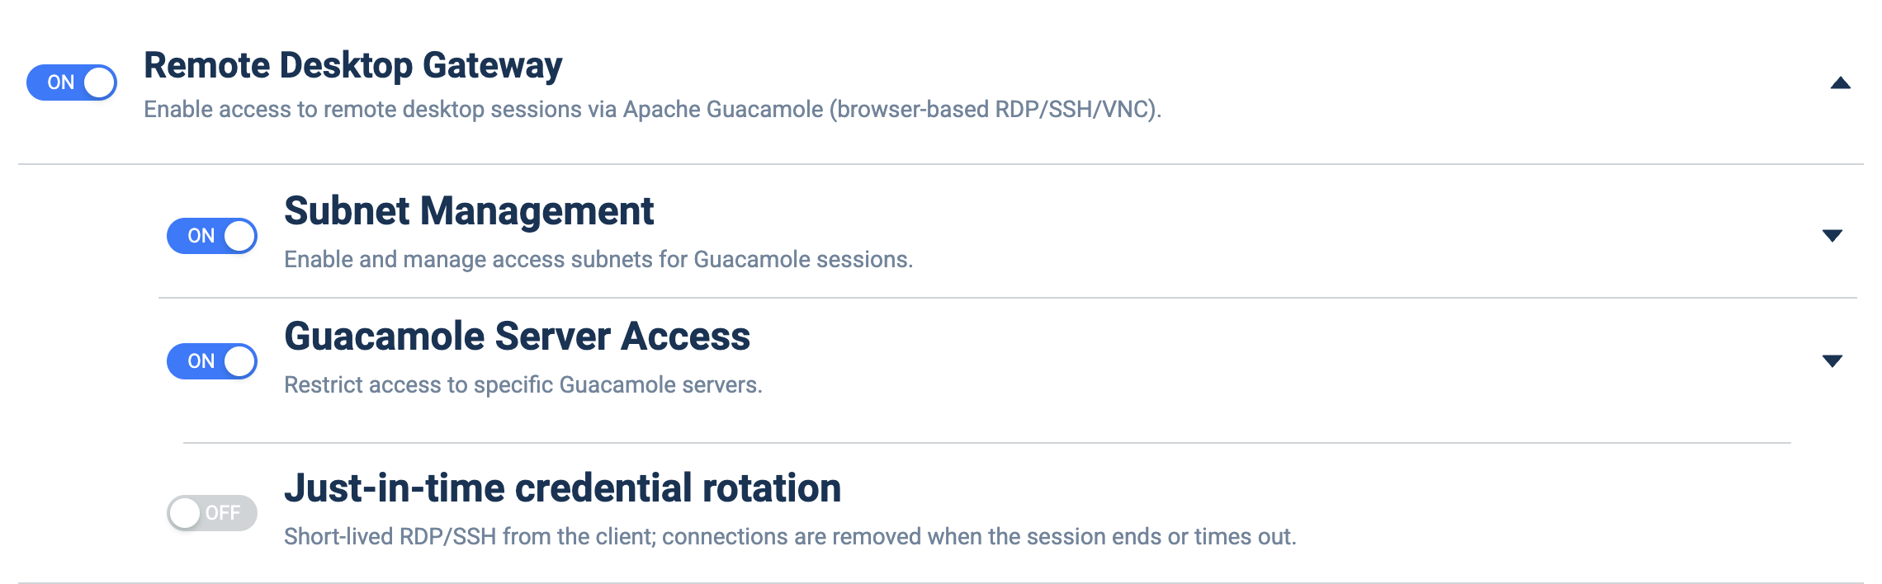Click the Just-in-time credential rotation heading
The height and width of the screenshot is (584, 1882).
point(562,488)
